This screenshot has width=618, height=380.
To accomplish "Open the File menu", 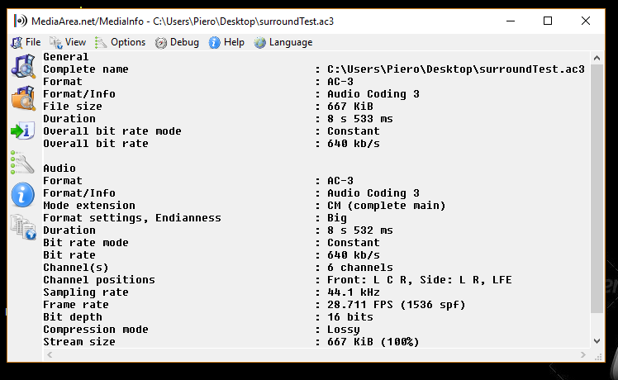I will (x=26, y=42).
